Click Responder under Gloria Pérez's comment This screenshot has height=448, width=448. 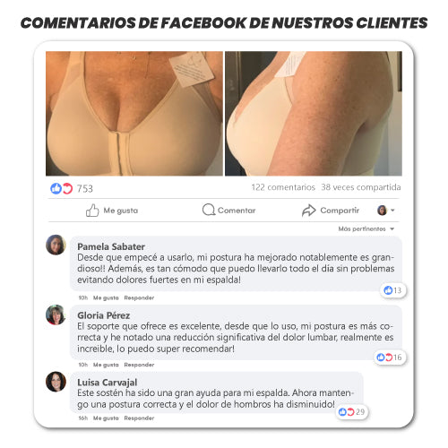[x=139, y=365]
